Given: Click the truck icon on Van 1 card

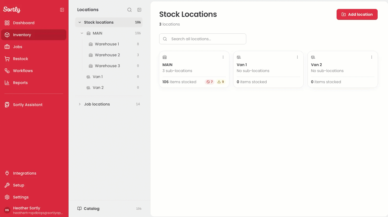Looking at the screenshot, I should tap(239, 57).
